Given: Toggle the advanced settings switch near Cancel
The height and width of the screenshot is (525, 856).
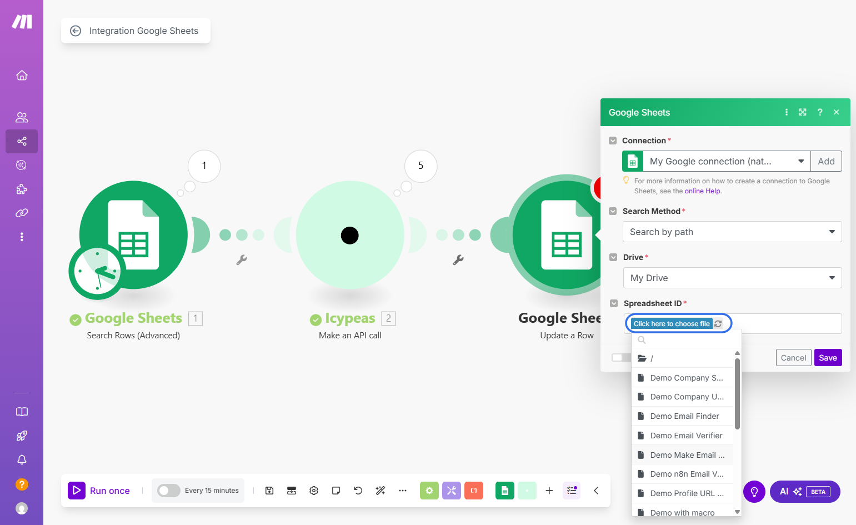Looking at the screenshot, I should pyautogui.click(x=621, y=358).
